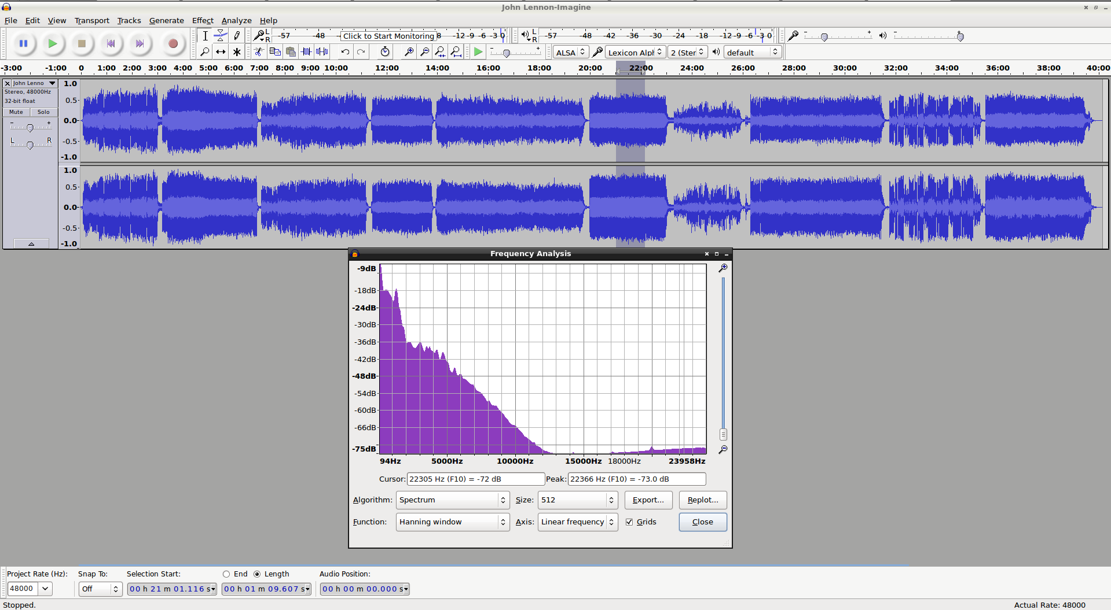Open the Transport menu
The width and height of the screenshot is (1111, 610).
[91, 20]
